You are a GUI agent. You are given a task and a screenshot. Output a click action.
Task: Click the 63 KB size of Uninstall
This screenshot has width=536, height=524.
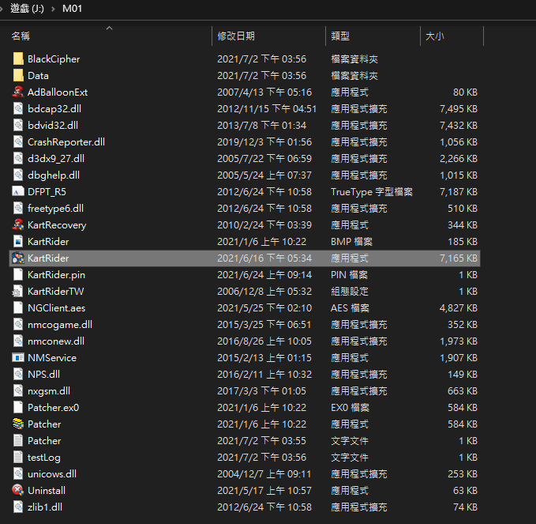[x=465, y=491]
